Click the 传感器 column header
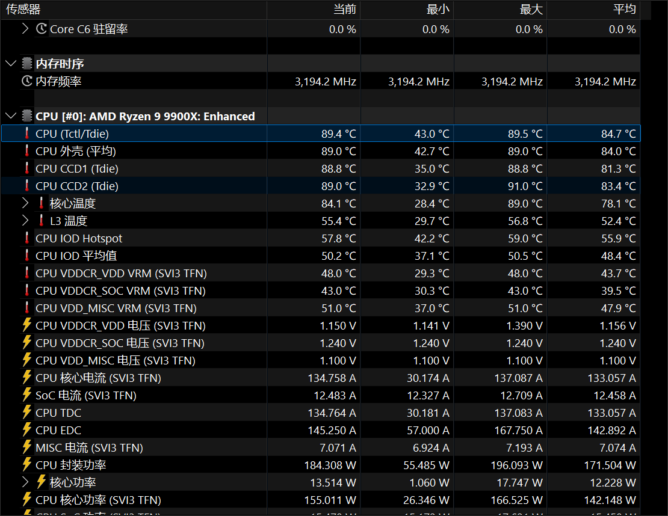This screenshot has width=668, height=516. pos(24,9)
